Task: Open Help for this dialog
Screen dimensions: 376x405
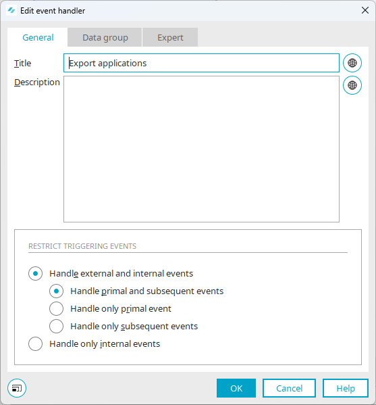Action: [346, 388]
